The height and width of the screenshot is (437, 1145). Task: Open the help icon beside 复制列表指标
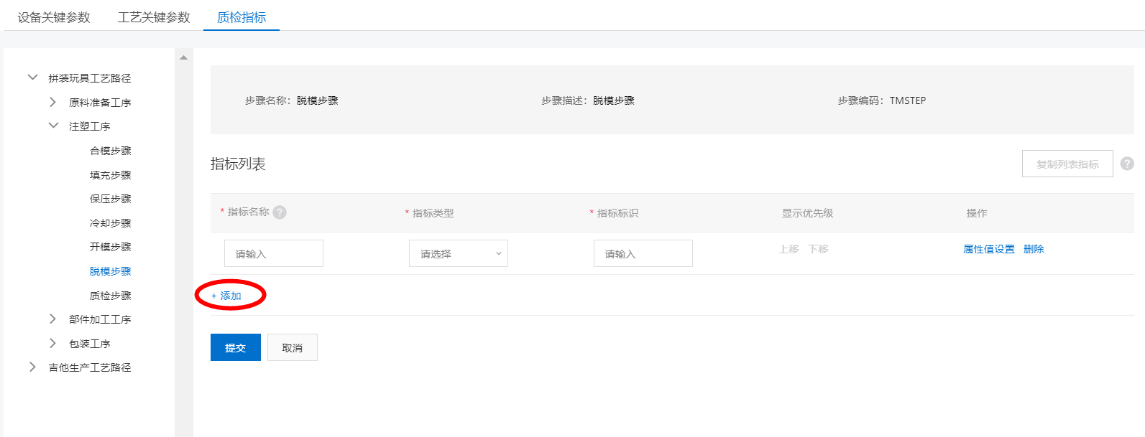click(1127, 164)
